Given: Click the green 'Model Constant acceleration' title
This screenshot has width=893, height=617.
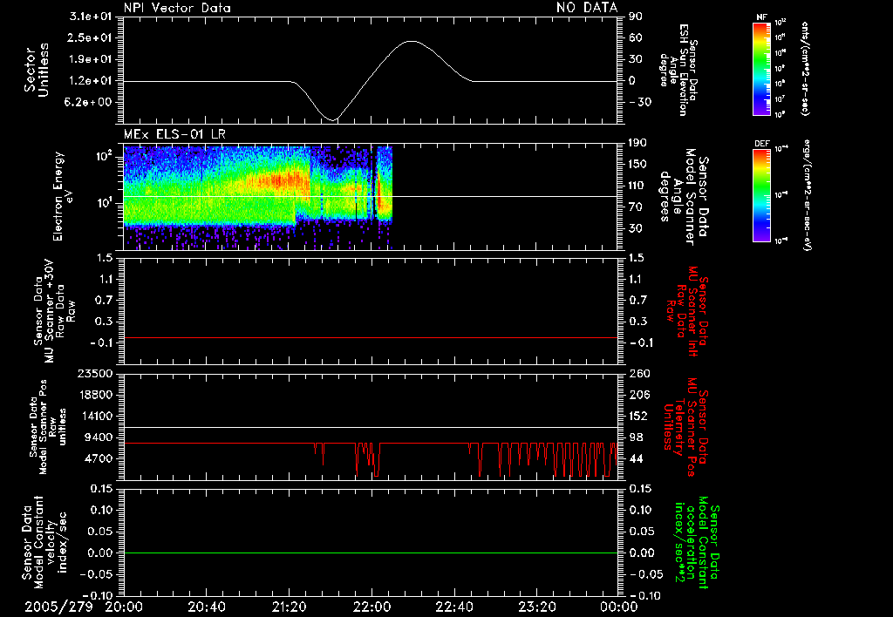Looking at the screenshot, I should (x=698, y=543).
